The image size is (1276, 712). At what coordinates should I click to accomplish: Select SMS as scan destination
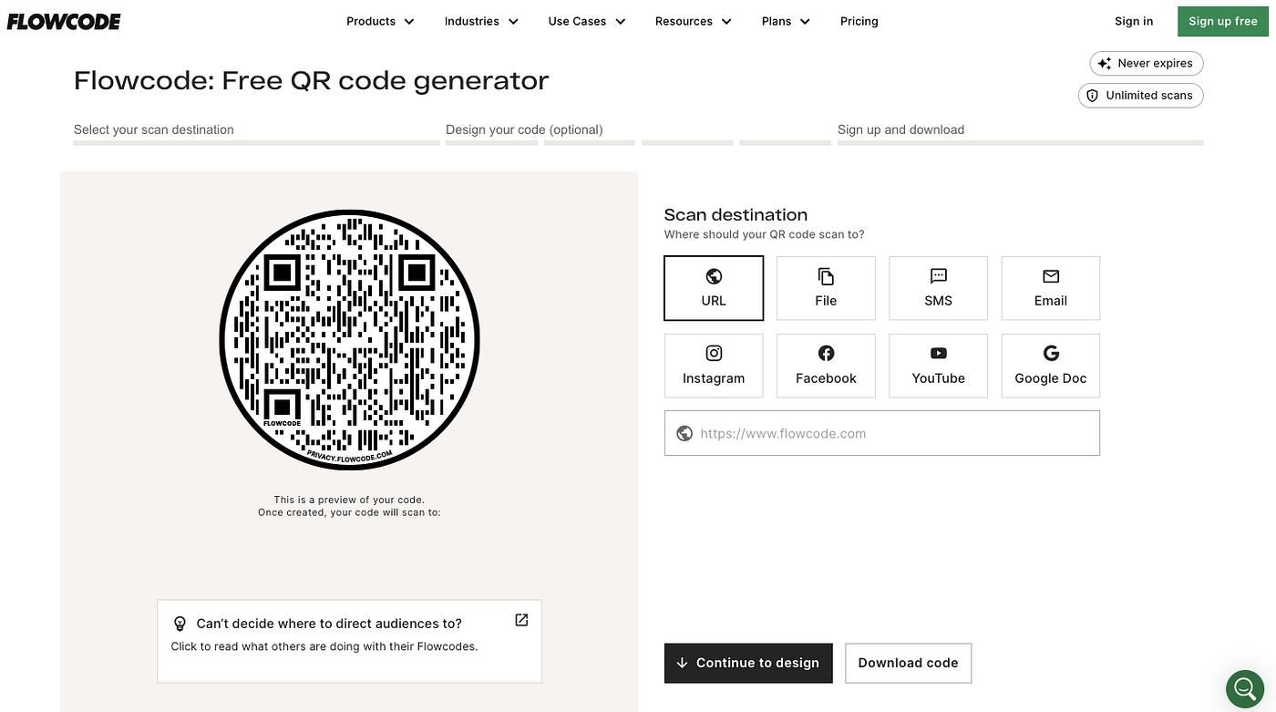(x=938, y=287)
